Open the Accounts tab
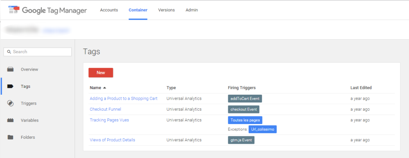The width and height of the screenshot is (409, 158). (x=109, y=10)
